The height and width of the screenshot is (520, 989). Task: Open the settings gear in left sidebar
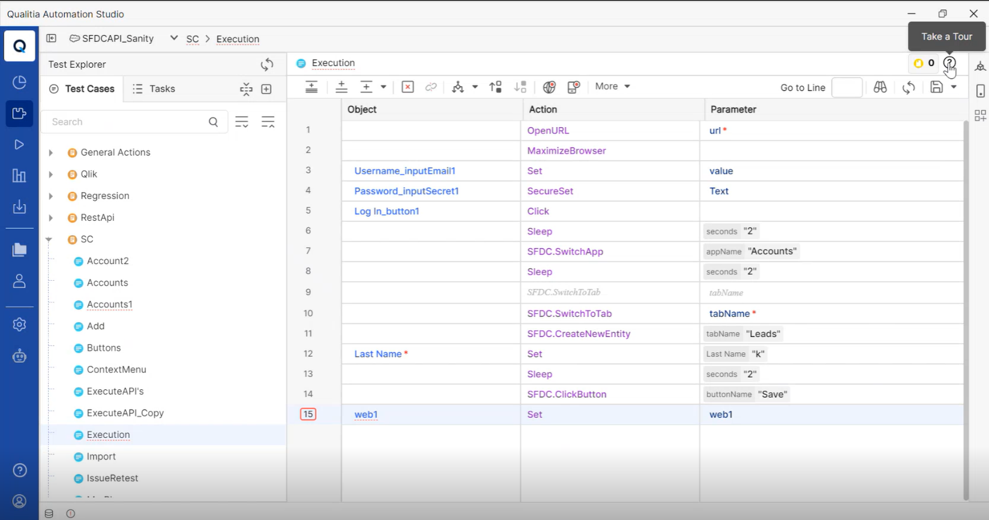[19, 324]
